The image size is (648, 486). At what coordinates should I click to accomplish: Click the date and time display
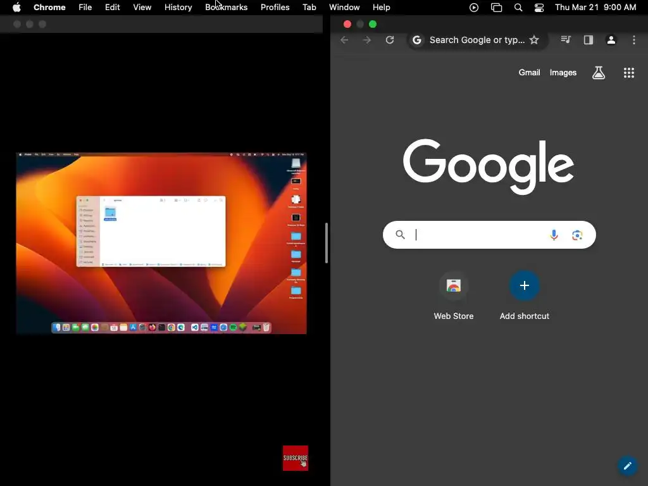(x=595, y=7)
